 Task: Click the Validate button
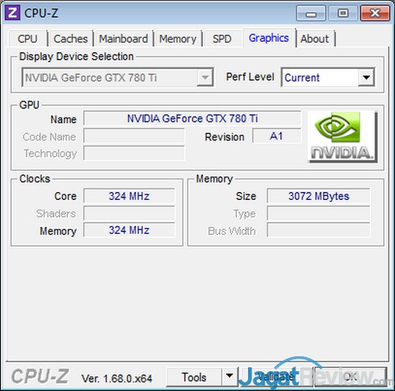(276, 377)
